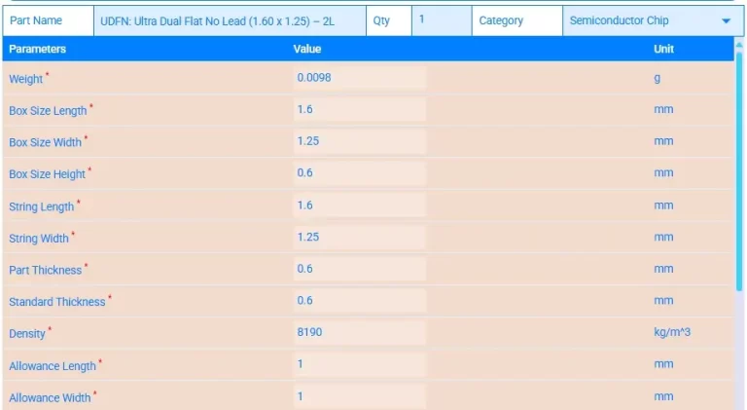Click the Parameters column header
Image resolution: width=747 pixels, height=410 pixels.
[x=38, y=49]
